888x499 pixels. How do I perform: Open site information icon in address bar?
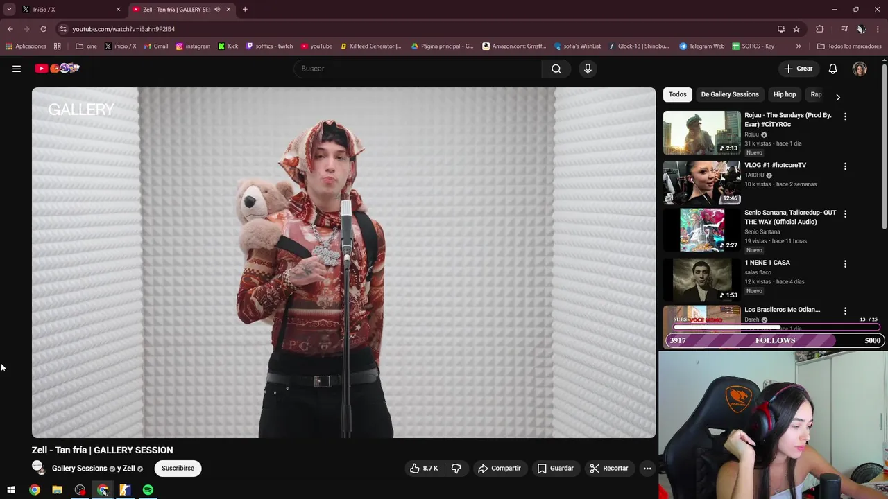(x=63, y=29)
